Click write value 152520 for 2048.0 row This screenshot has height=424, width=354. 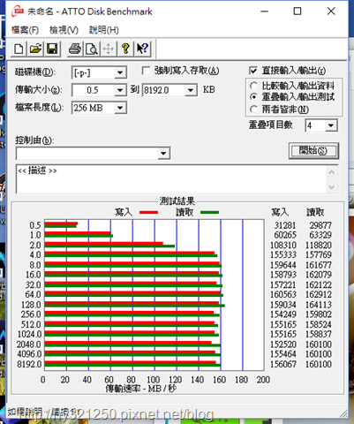(283, 344)
